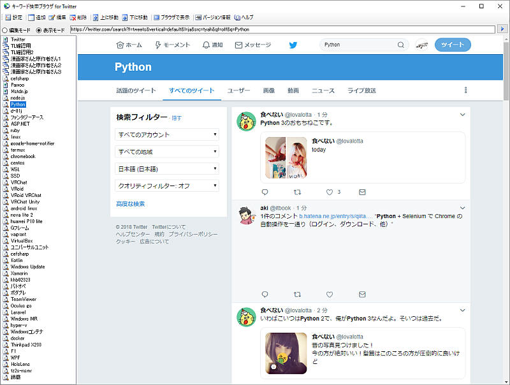The width and height of the screenshot is (510, 385).
Task: Select 表示モード radio button
Action: click(x=40, y=29)
